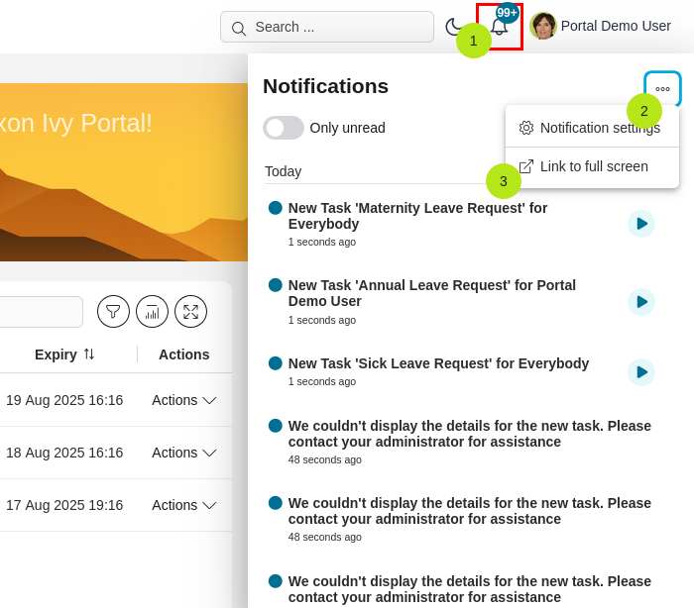The width and height of the screenshot is (694, 608).
Task: Start the Annual Leave Request task
Action: [641, 302]
